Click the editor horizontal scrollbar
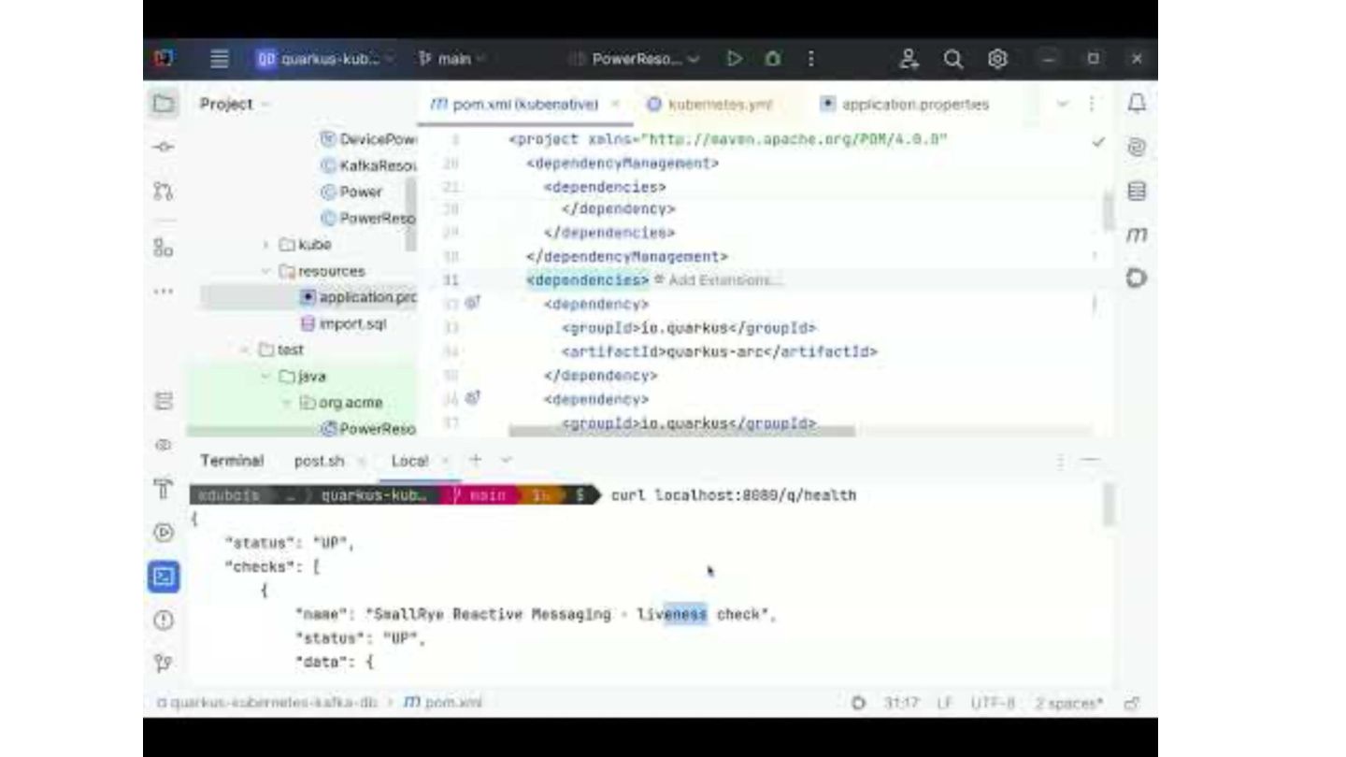Screen dimensions: 1346x757 [681, 431]
